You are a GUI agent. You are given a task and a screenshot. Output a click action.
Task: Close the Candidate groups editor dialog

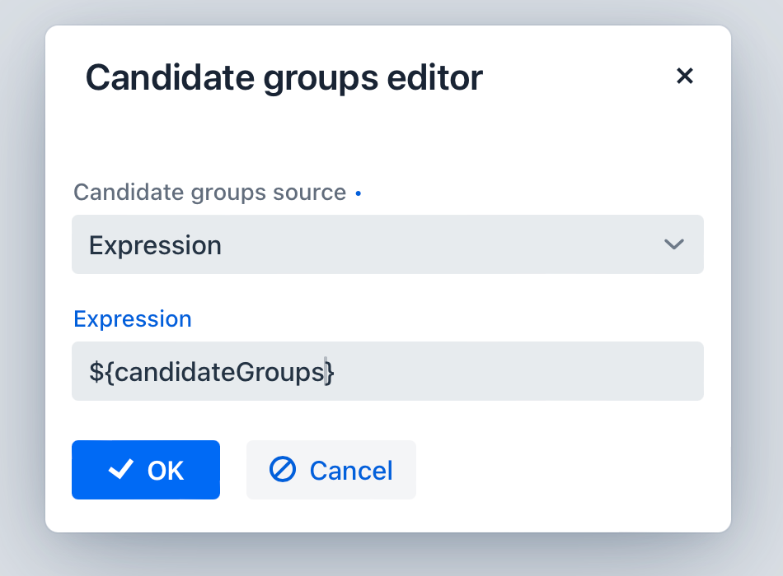(x=684, y=76)
